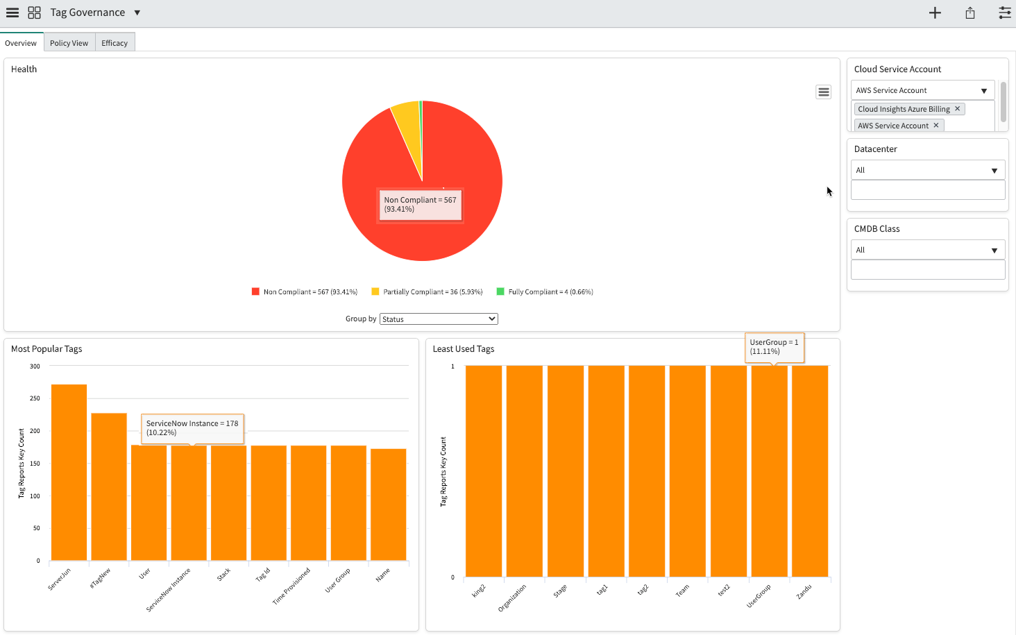Click the Time Provisioned bar
Viewport: 1016px width, 635px height.
[308, 503]
